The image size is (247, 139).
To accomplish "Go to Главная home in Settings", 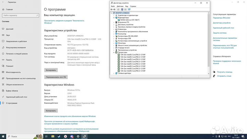I will [x=9, y=9].
